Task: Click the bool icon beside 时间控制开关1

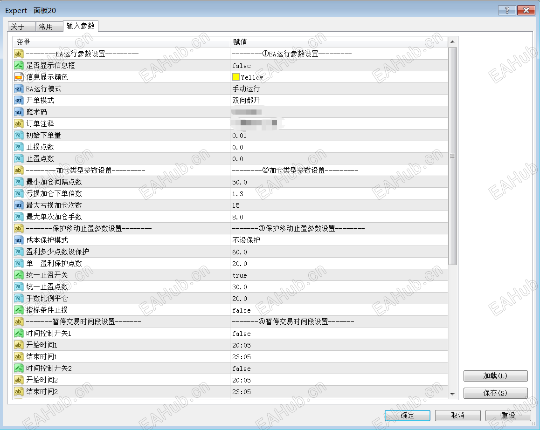Action: tap(19, 334)
